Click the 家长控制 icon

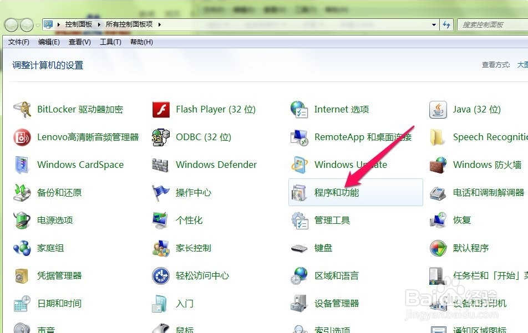click(x=161, y=248)
